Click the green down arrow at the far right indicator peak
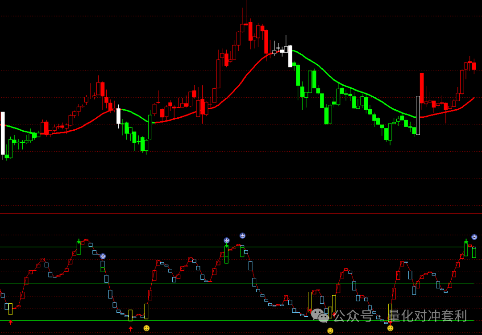 pyautogui.click(x=466, y=242)
